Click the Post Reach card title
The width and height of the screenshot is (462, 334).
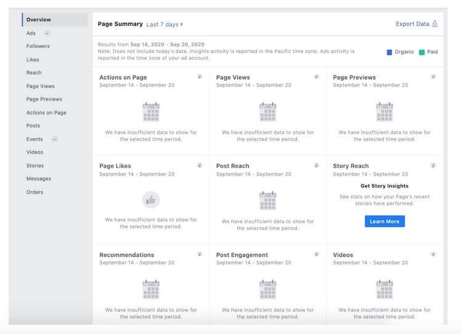click(232, 166)
